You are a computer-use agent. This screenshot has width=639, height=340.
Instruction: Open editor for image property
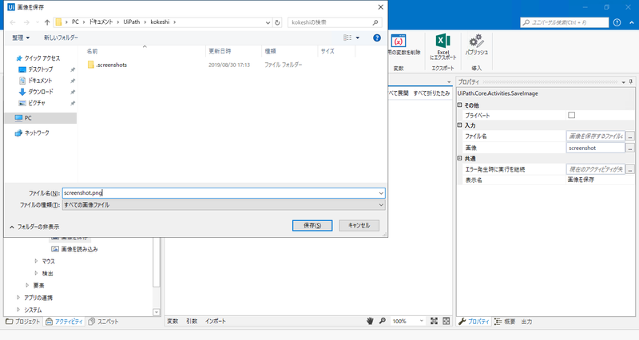630,148
